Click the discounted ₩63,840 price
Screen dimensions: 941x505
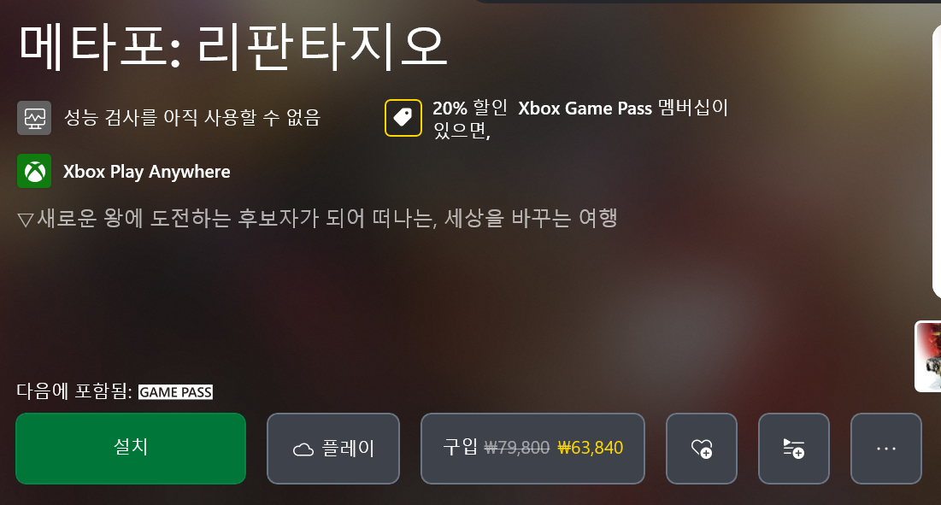click(591, 448)
